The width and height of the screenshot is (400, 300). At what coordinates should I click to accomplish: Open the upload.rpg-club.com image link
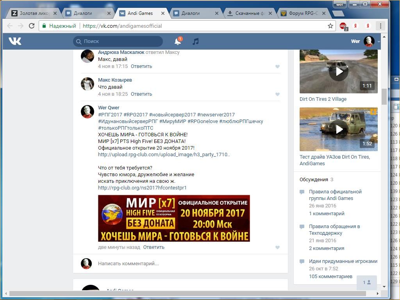[164, 155]
